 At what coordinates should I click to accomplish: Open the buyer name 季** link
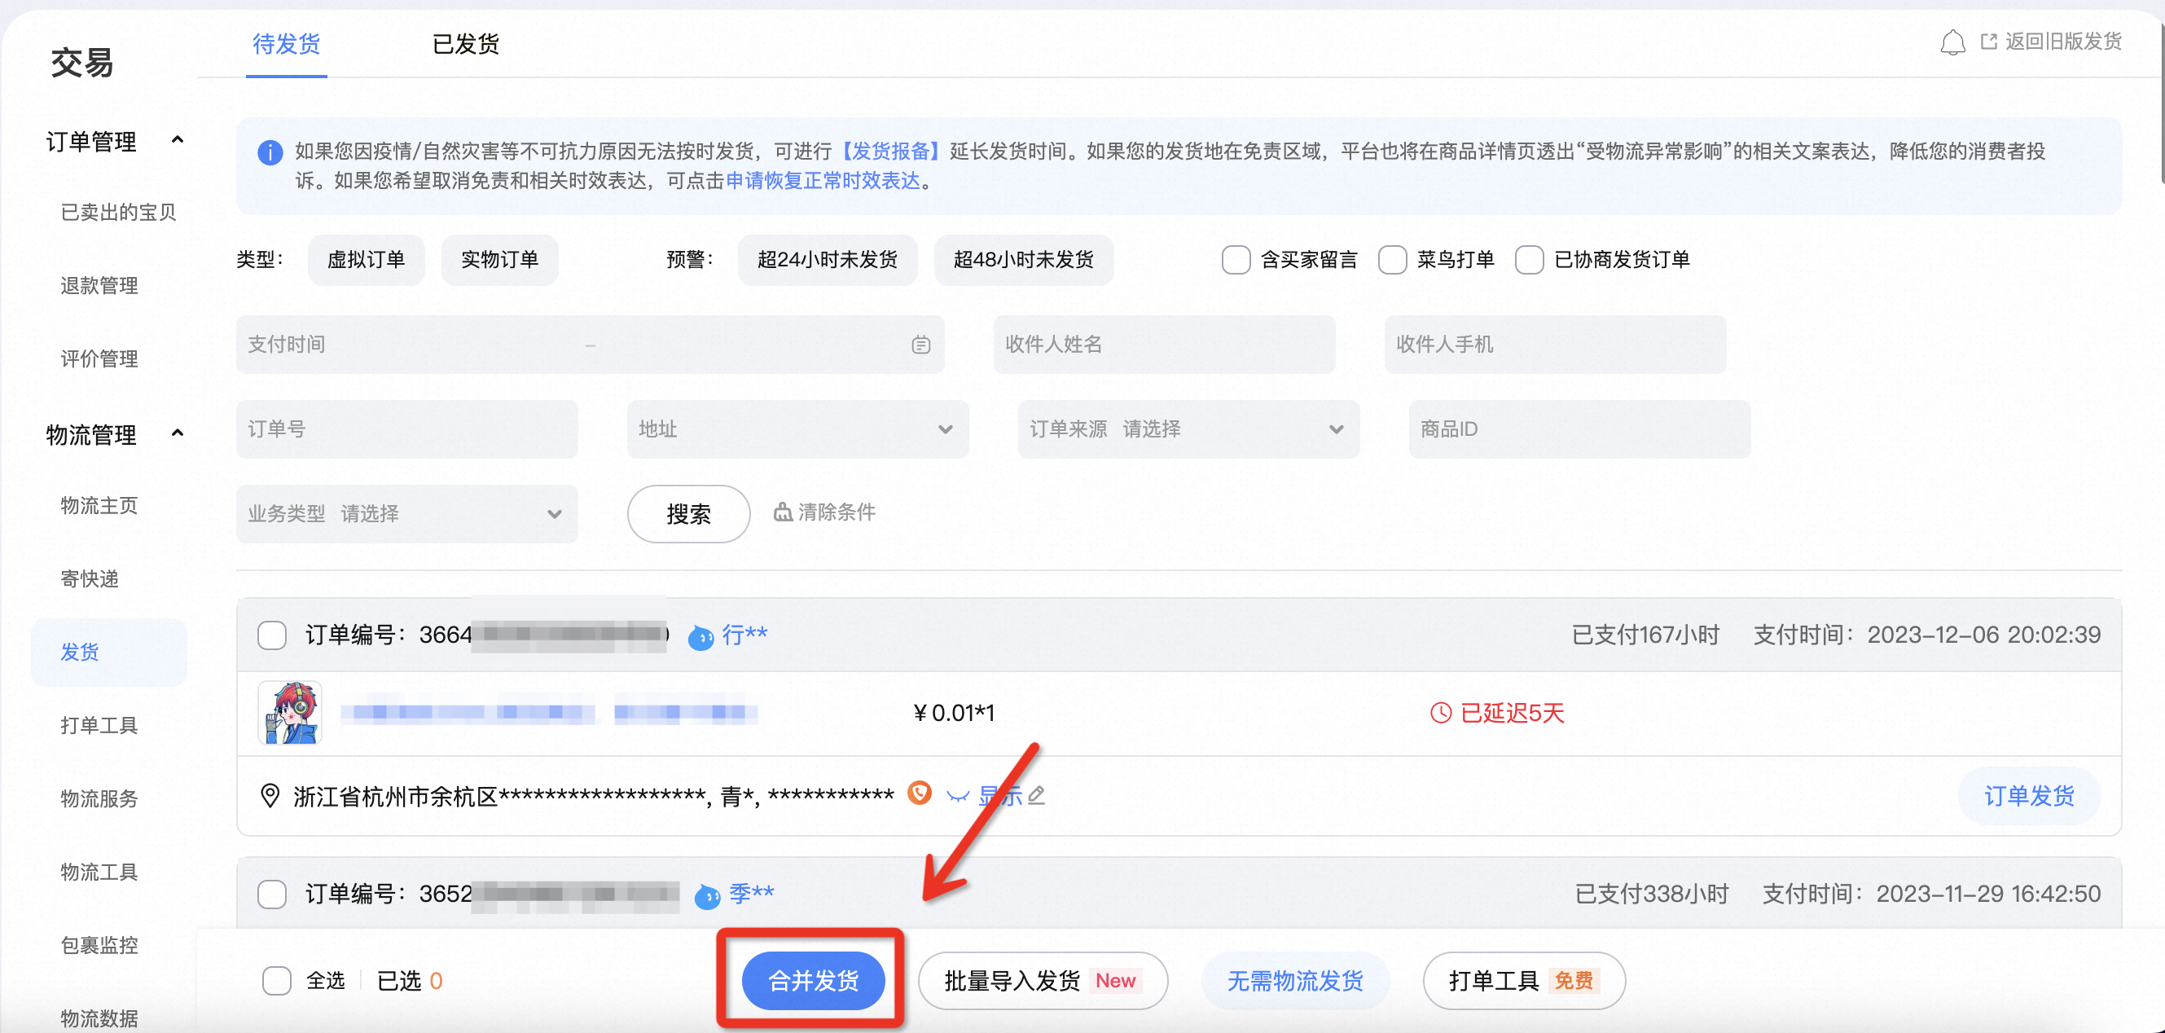(x=751, y=894)
